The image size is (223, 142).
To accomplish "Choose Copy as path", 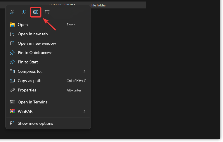I will (x=30, y=81).
